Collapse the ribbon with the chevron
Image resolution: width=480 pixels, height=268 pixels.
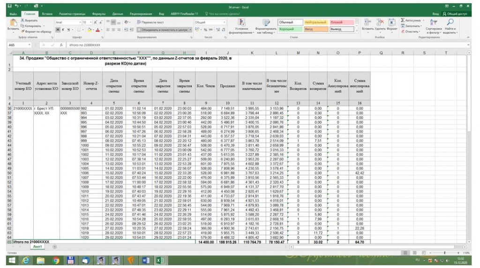point(468,37)
